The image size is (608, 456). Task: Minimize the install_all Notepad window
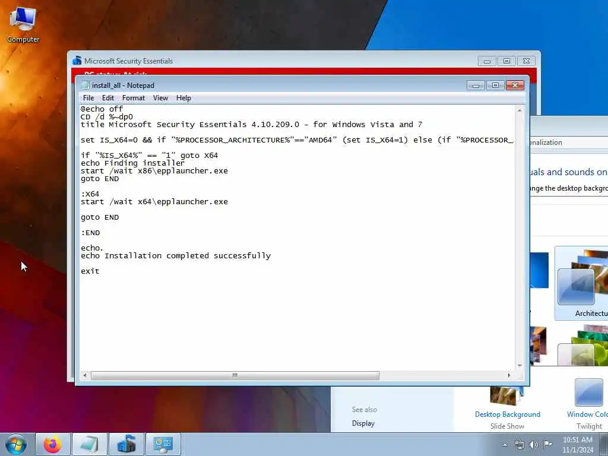[476, 85]
